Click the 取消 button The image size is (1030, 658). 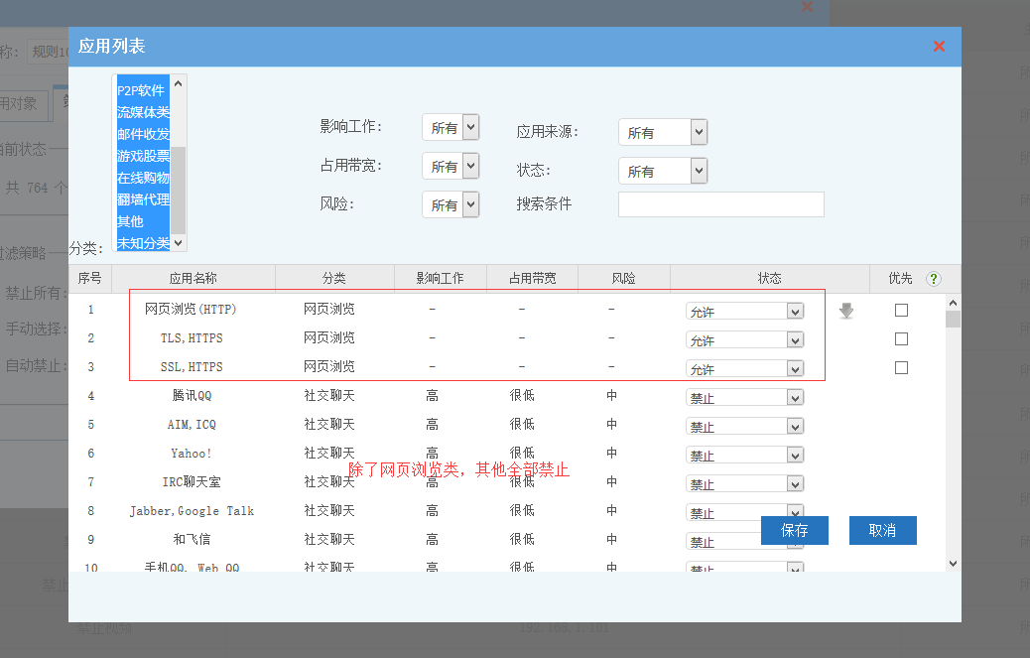coord(882,530)
